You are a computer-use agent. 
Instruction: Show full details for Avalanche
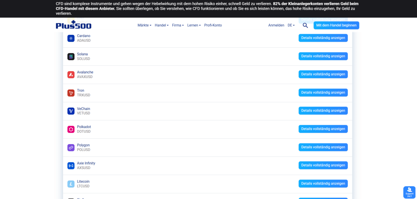323,74
